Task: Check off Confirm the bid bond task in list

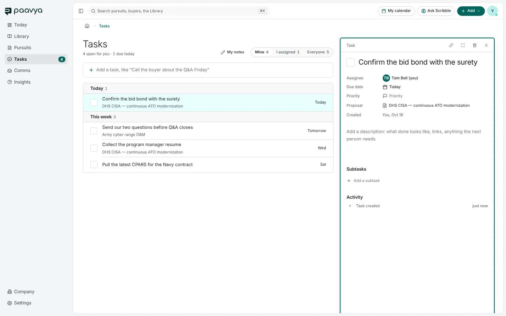Action: coord(94,103)
